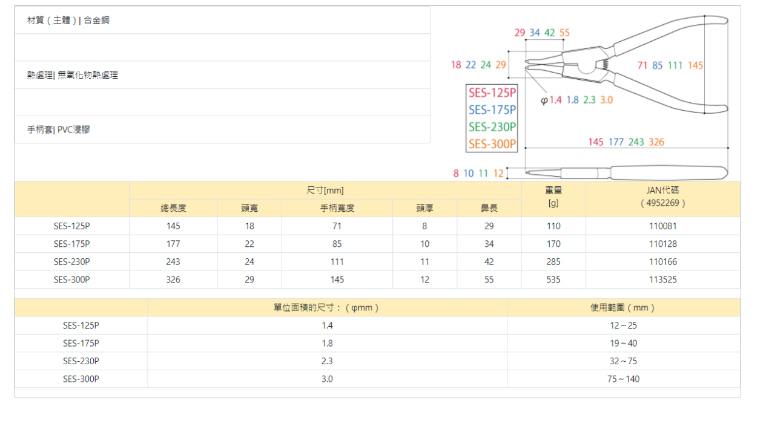769x432 pixels.
Task: Click the 總長度 column header
Action: coord(173,208)
